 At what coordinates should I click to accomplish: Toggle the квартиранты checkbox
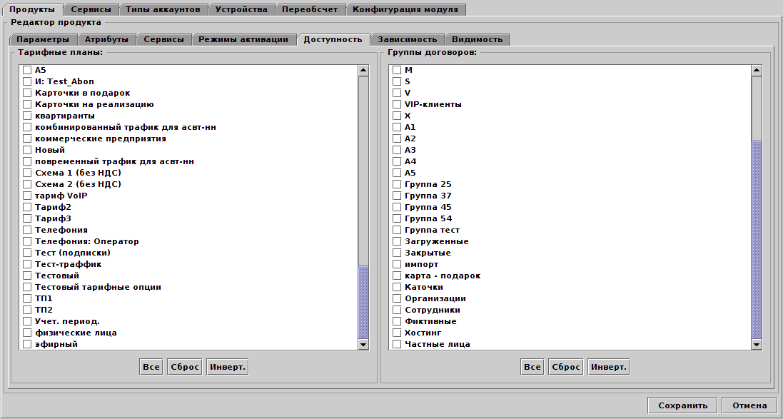(x=26, y=116)
